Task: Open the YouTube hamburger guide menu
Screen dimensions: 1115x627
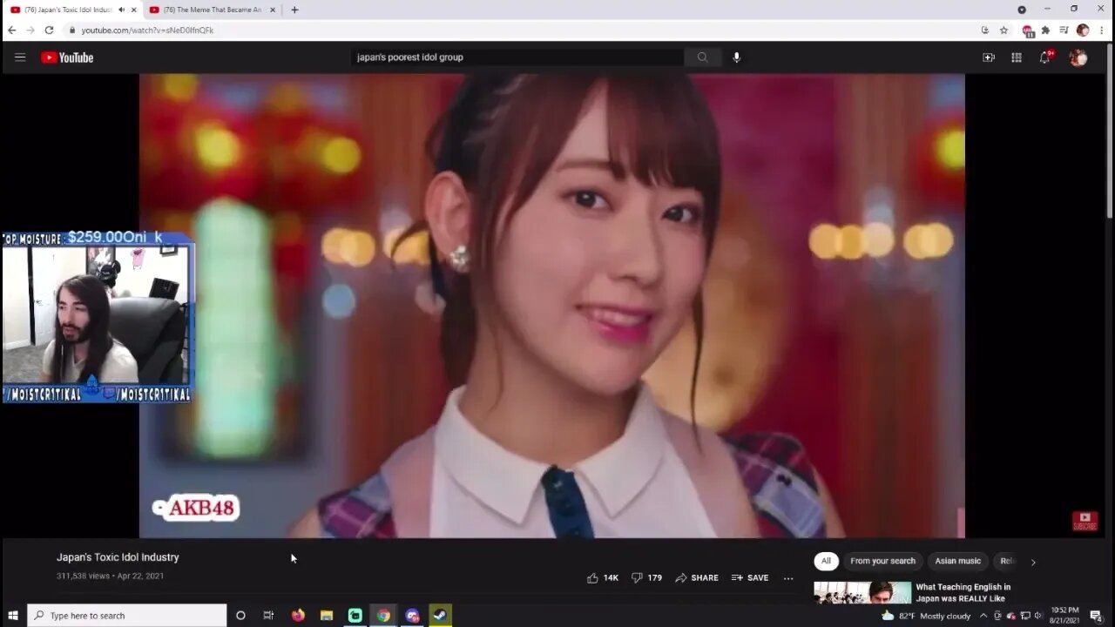Action: click(x=20, y=57)
